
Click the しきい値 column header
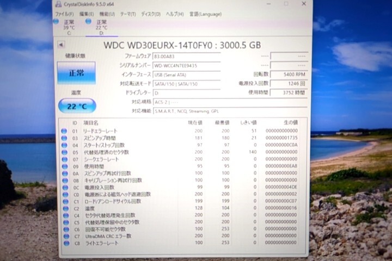coord(248,123)
